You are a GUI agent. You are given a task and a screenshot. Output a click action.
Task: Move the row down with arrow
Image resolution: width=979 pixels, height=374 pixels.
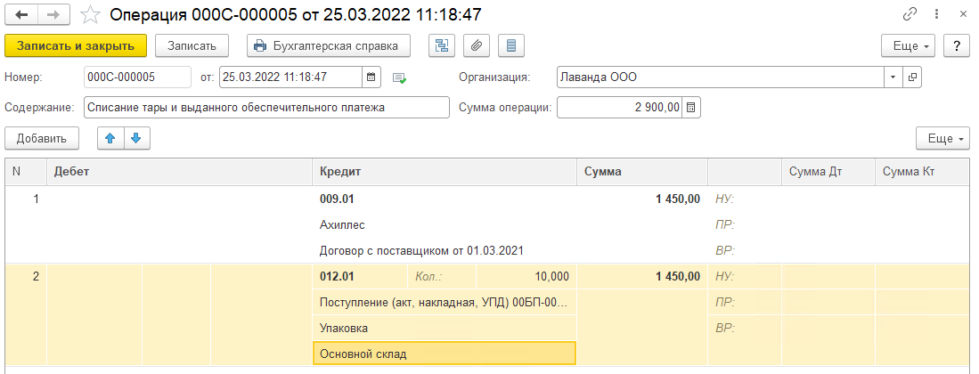coord(136,139)
